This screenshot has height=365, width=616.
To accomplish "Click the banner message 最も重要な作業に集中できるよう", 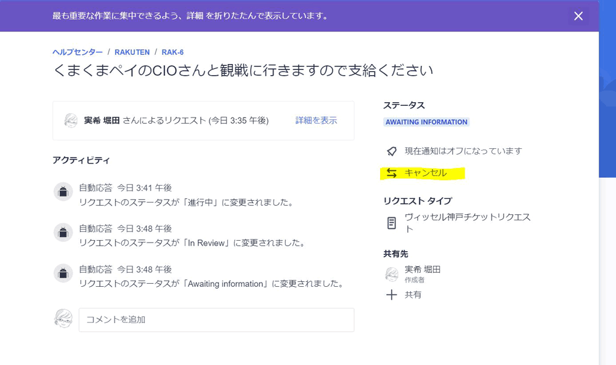I will [190, 16].
